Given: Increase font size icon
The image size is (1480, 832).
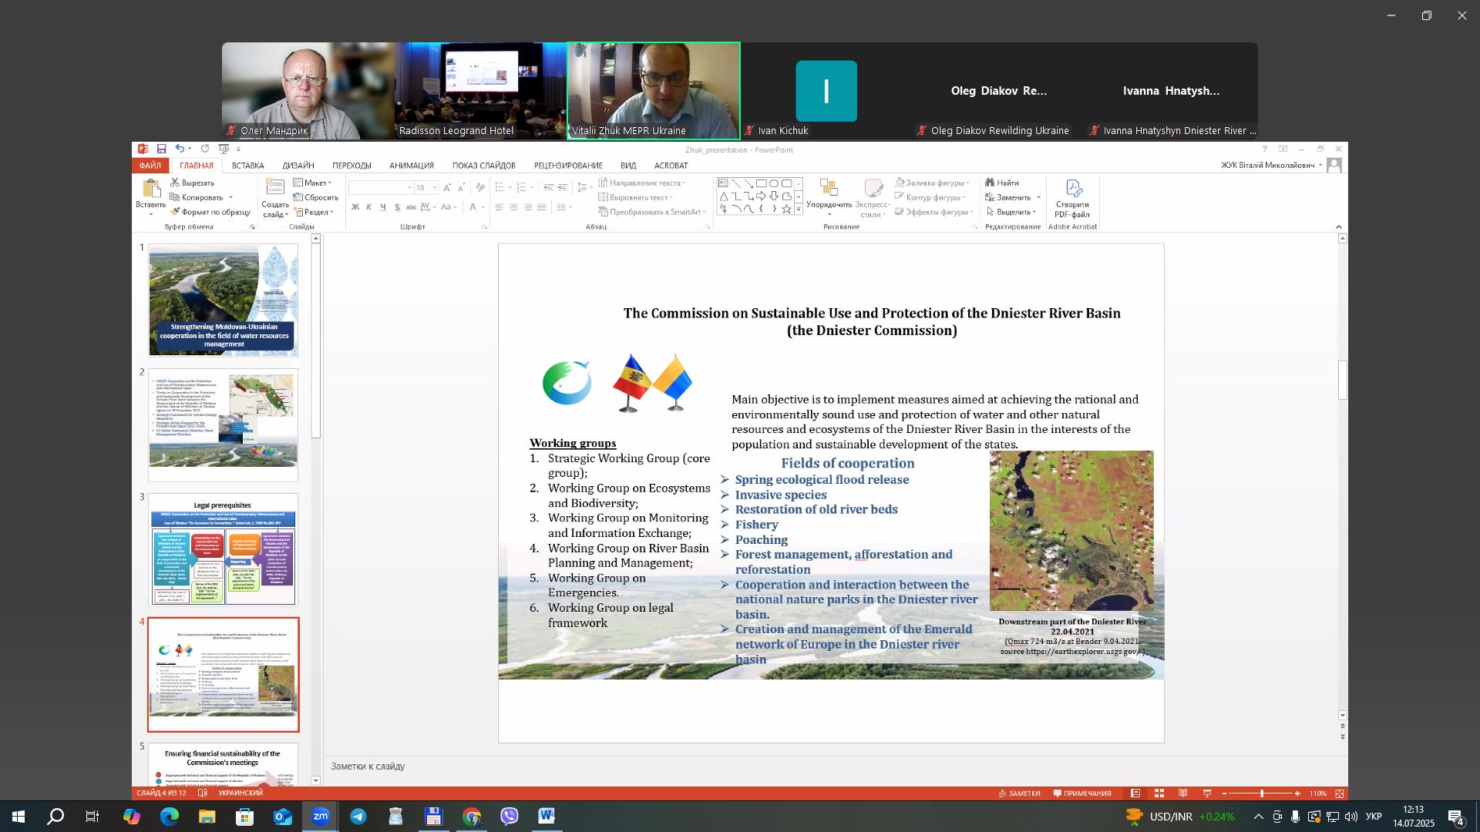Looking at the screenshot, I should coord(447,188).
